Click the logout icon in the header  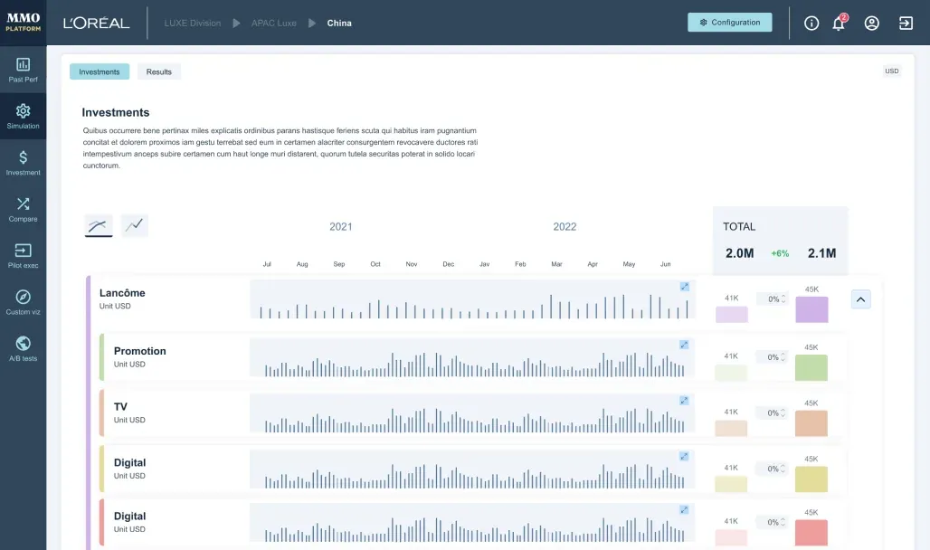point(906,24)
